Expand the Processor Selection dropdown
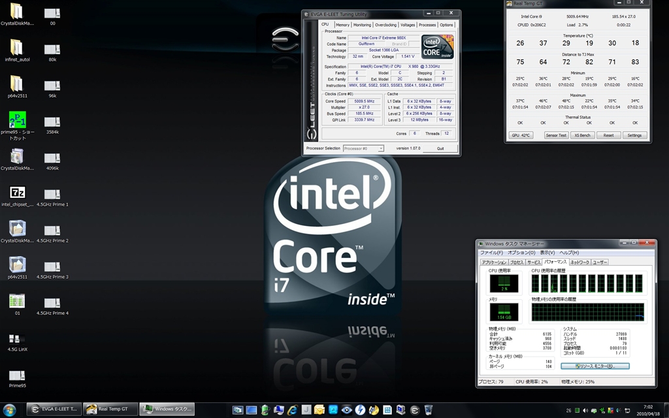This screenshot has width=669, height=418. 380,148
